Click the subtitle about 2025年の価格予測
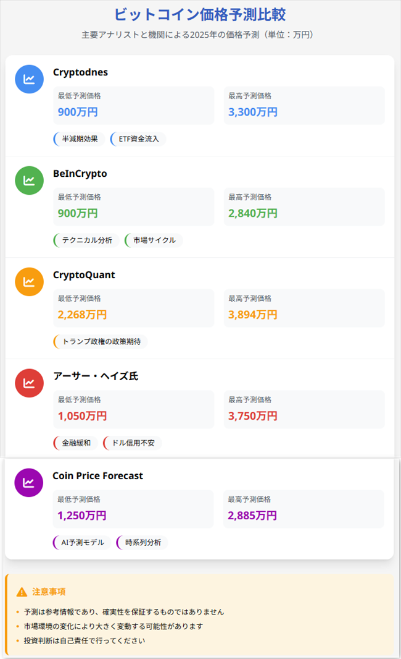401x659 pixels. [197, 35]
